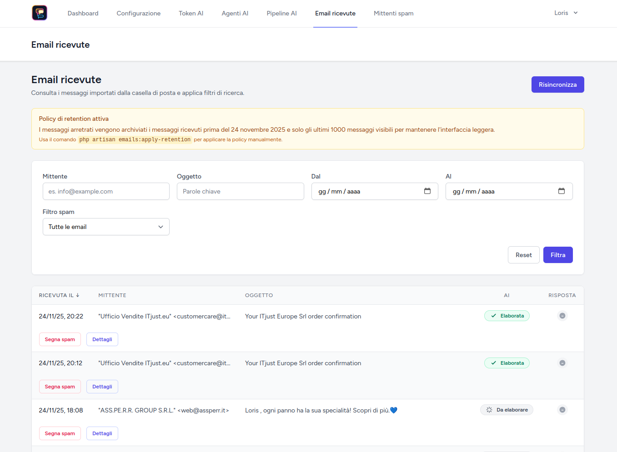Click Da elaborare badge on ASS.PE.R.R. email
The height and width of the screenshot is (452, 617).
click(507, 410)
